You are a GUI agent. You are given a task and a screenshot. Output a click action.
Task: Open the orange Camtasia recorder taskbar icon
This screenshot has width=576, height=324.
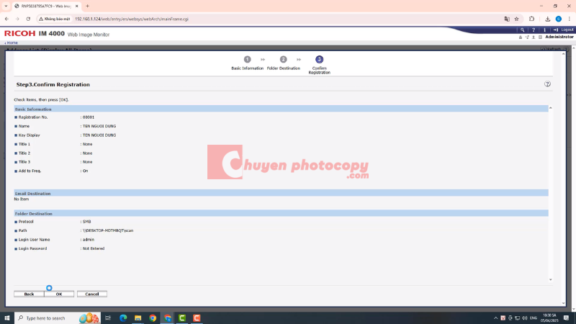click(x=197, y=318)
